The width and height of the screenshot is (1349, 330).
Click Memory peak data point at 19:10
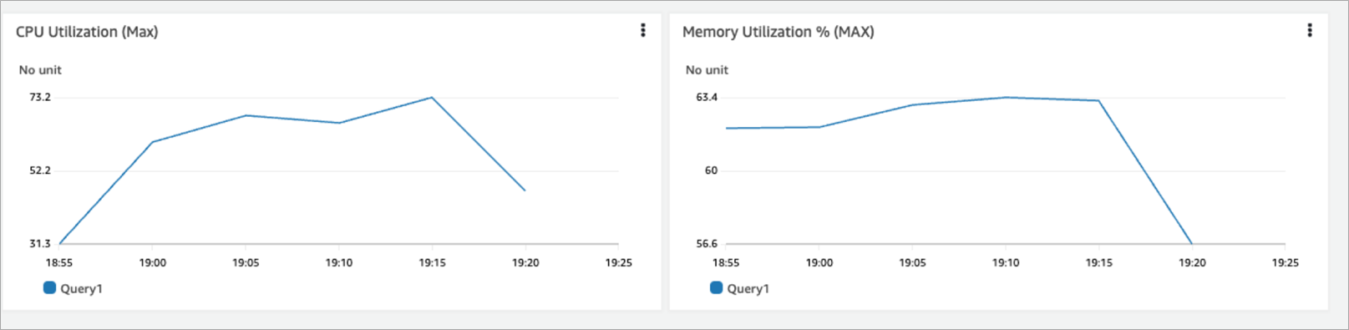(x=1006, y=98)
